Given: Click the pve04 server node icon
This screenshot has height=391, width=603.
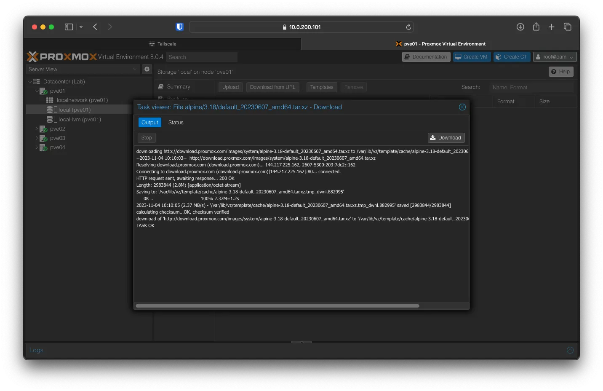Looking at the screenshot, I should click(x=43, y=147).
